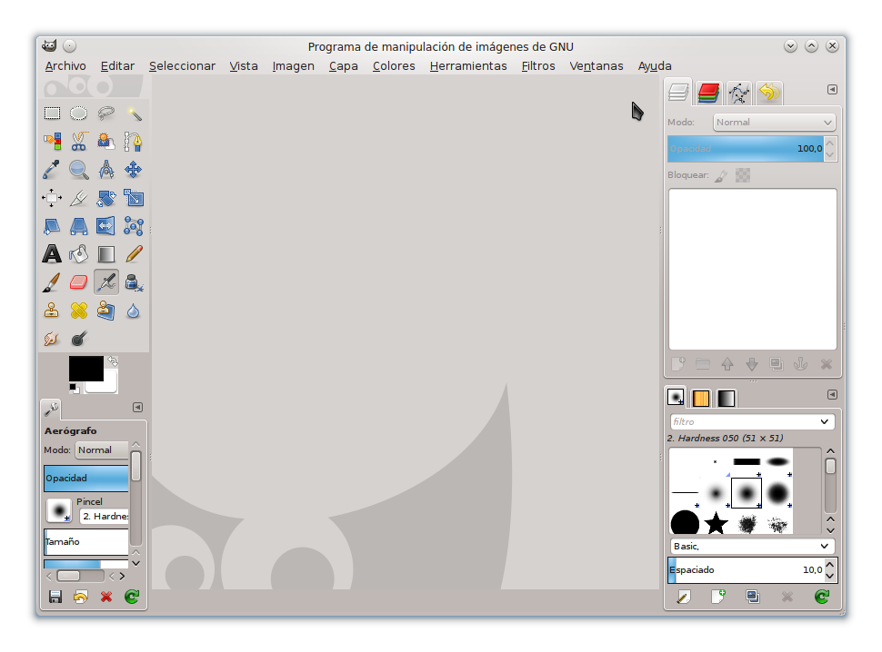Choose the Blur/Sharpen droplet tool
This screenshot has width=882, height=652.
134,310
